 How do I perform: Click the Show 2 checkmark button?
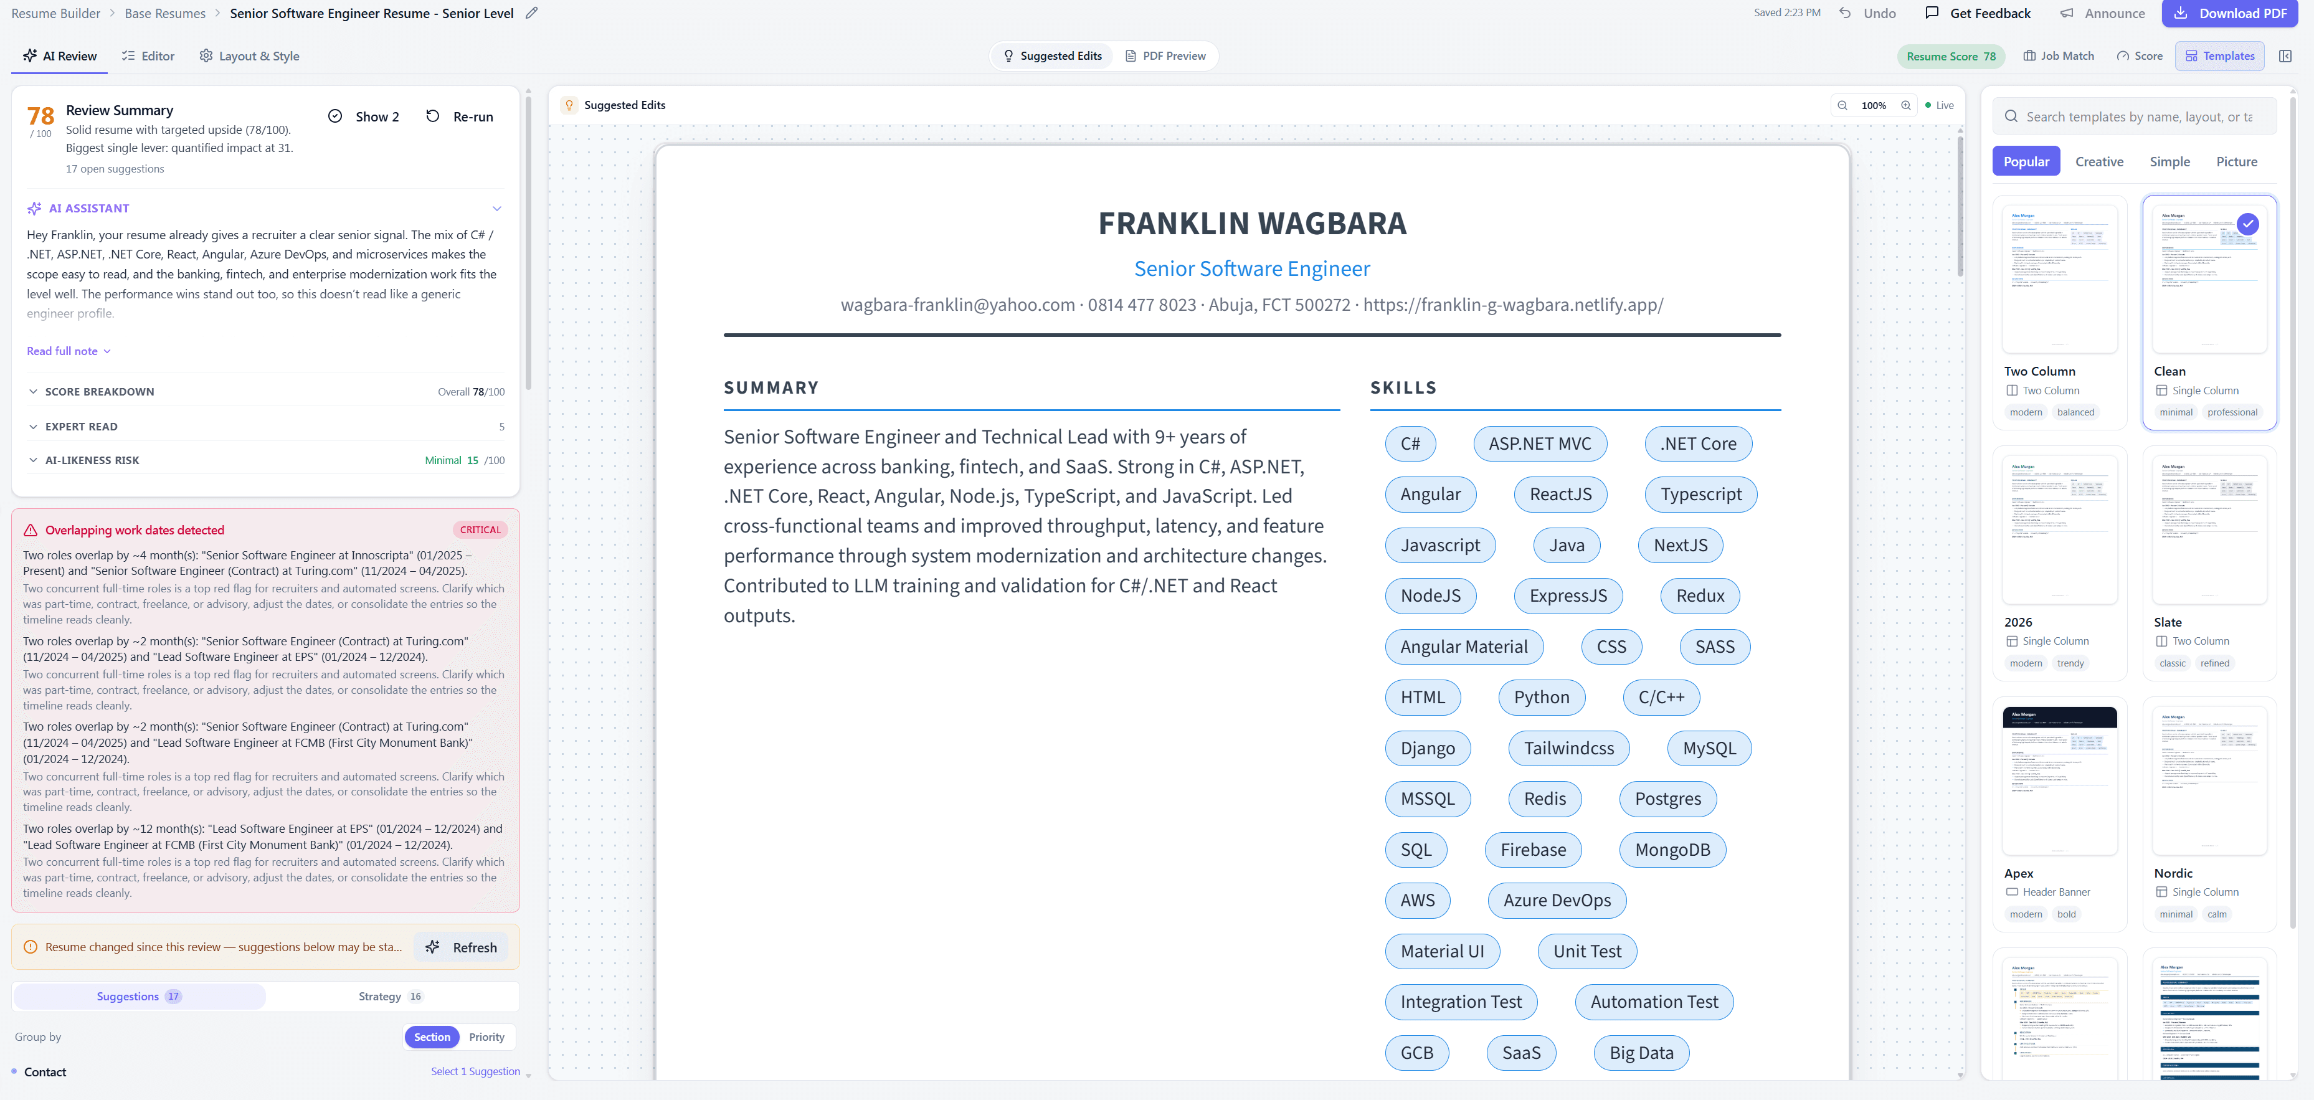[364, 116]
